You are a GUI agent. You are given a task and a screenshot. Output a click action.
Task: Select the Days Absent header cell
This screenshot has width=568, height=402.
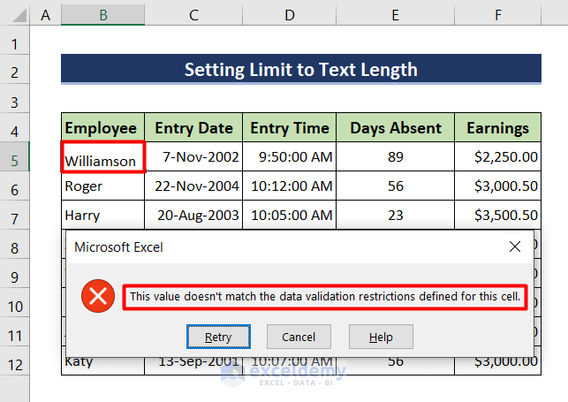point(395,128)
